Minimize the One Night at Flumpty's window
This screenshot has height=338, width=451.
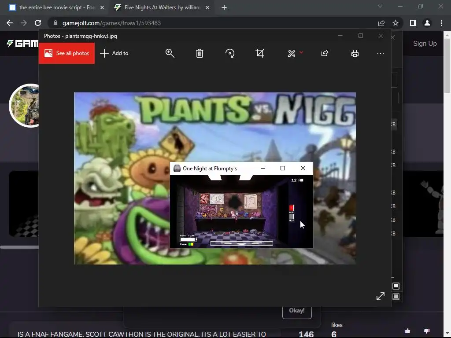(x=263, y=168)
